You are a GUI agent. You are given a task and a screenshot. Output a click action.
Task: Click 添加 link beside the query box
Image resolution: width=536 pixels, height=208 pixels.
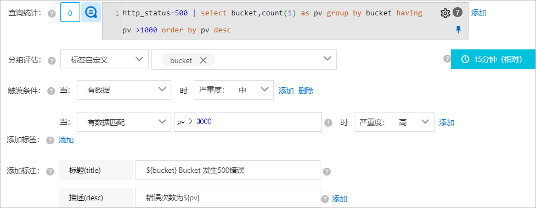point(478,13)
